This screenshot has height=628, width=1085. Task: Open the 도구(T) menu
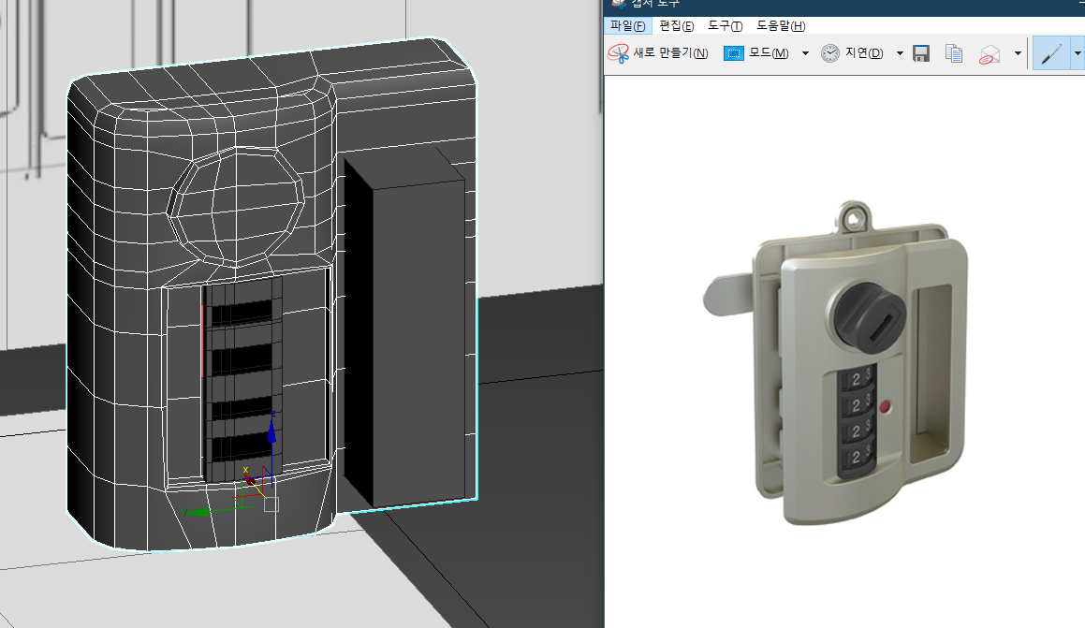[x=725, y=25]
